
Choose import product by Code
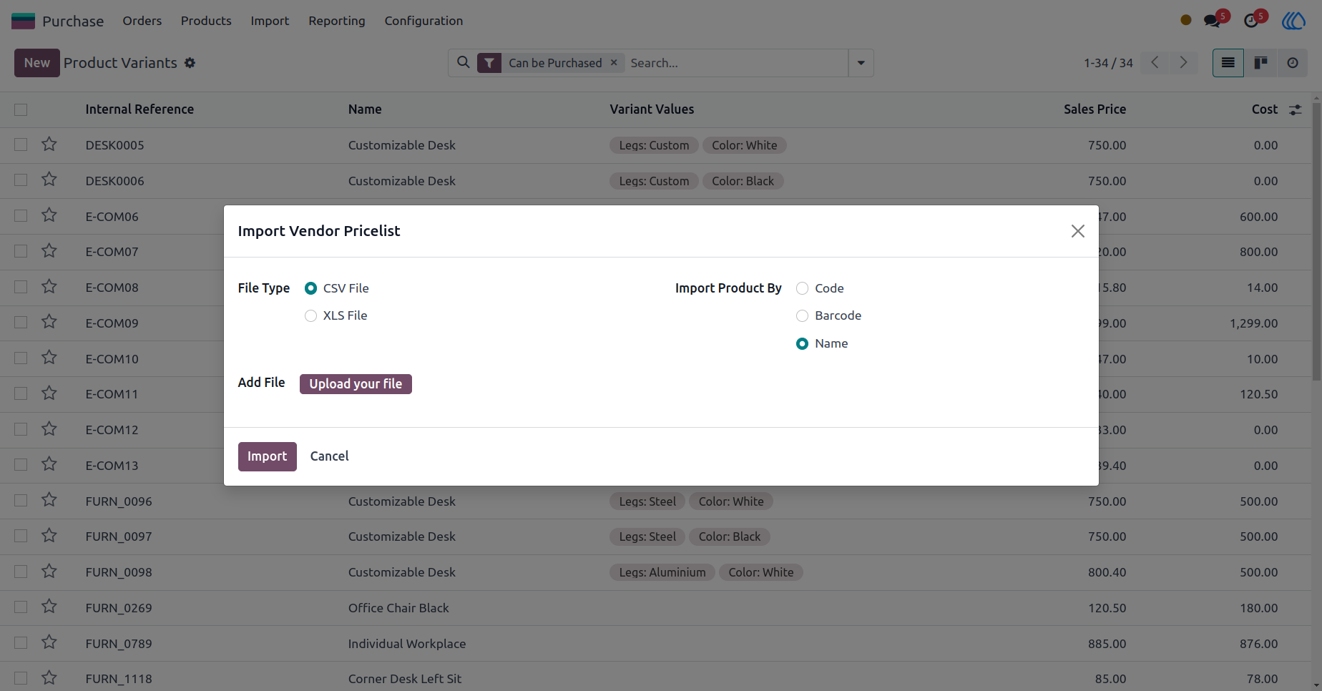click(803, 288)
